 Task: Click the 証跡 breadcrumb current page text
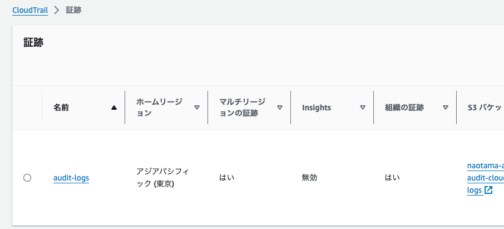point(73,10)
